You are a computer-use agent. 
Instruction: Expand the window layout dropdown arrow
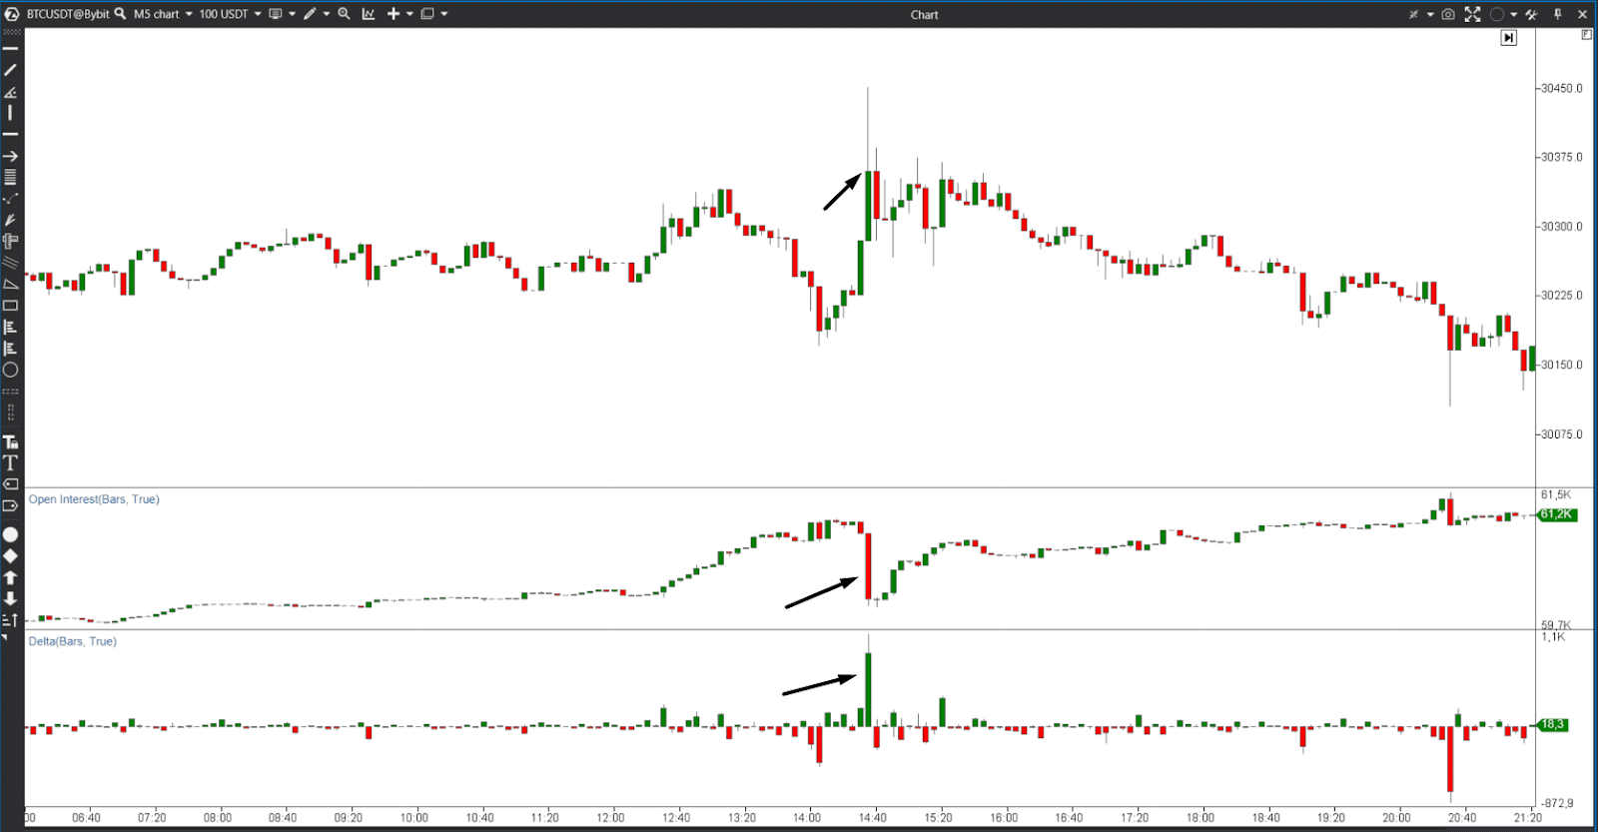pos(444,14)
